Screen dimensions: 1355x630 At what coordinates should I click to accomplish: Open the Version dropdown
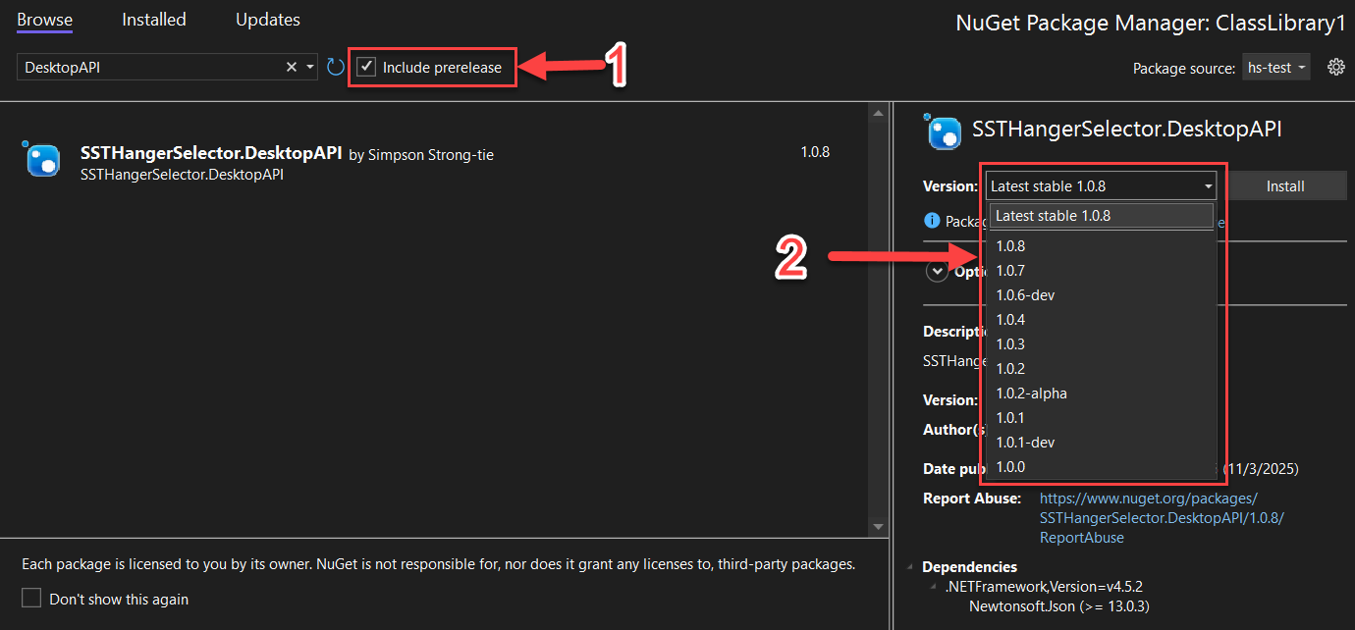pyautogui.click(x=1208, y=185)
